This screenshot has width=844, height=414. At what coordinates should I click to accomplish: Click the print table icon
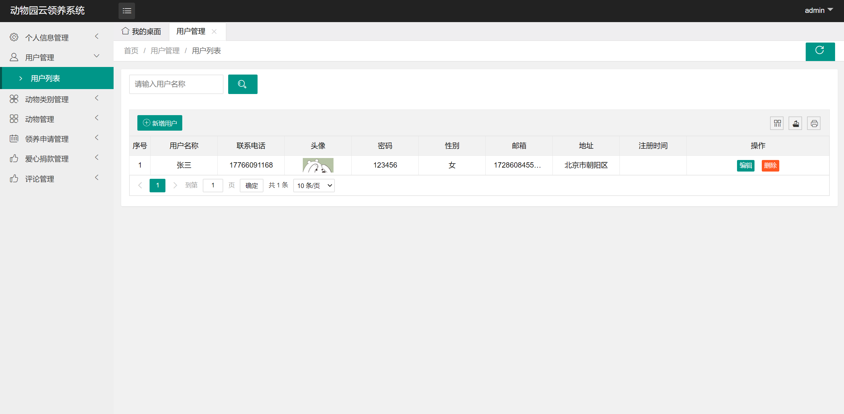point(814,123)
